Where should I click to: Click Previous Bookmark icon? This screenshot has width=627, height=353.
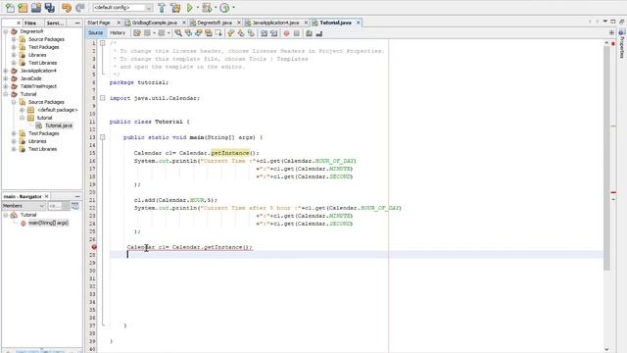pos(231,33)
